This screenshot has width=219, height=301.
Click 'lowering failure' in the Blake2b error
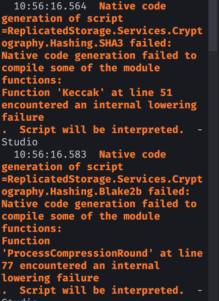(x=50, y=278)
